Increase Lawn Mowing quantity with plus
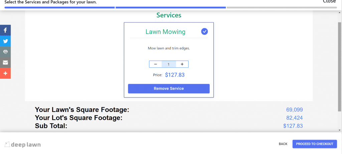342x154 pixels. coord(182,64)
